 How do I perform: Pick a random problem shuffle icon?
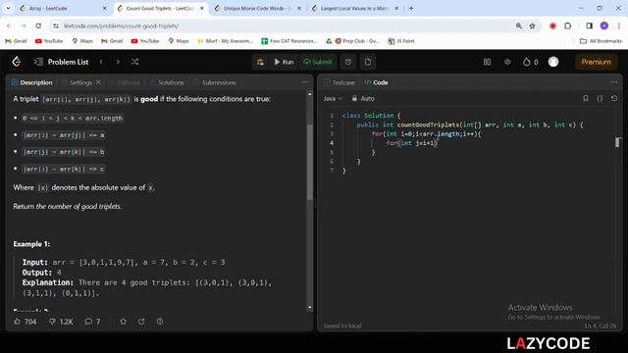pos(135,62)
